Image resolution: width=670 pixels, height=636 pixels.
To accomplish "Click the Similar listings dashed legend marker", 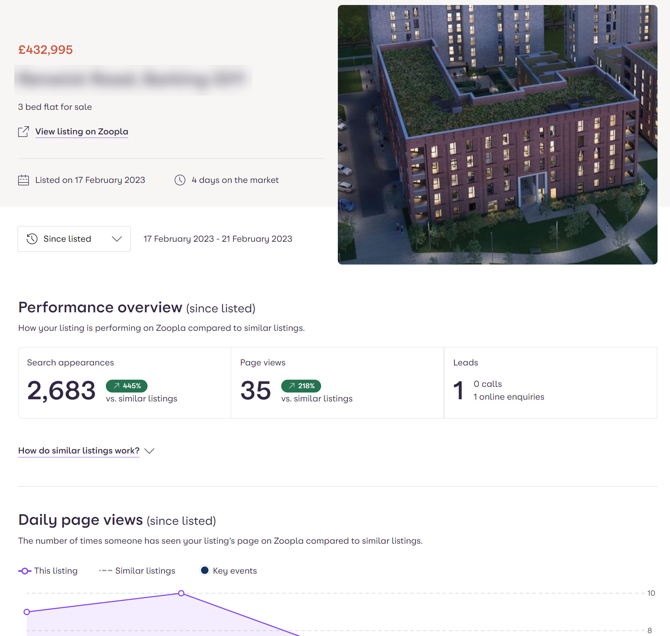I will point(105,571).
